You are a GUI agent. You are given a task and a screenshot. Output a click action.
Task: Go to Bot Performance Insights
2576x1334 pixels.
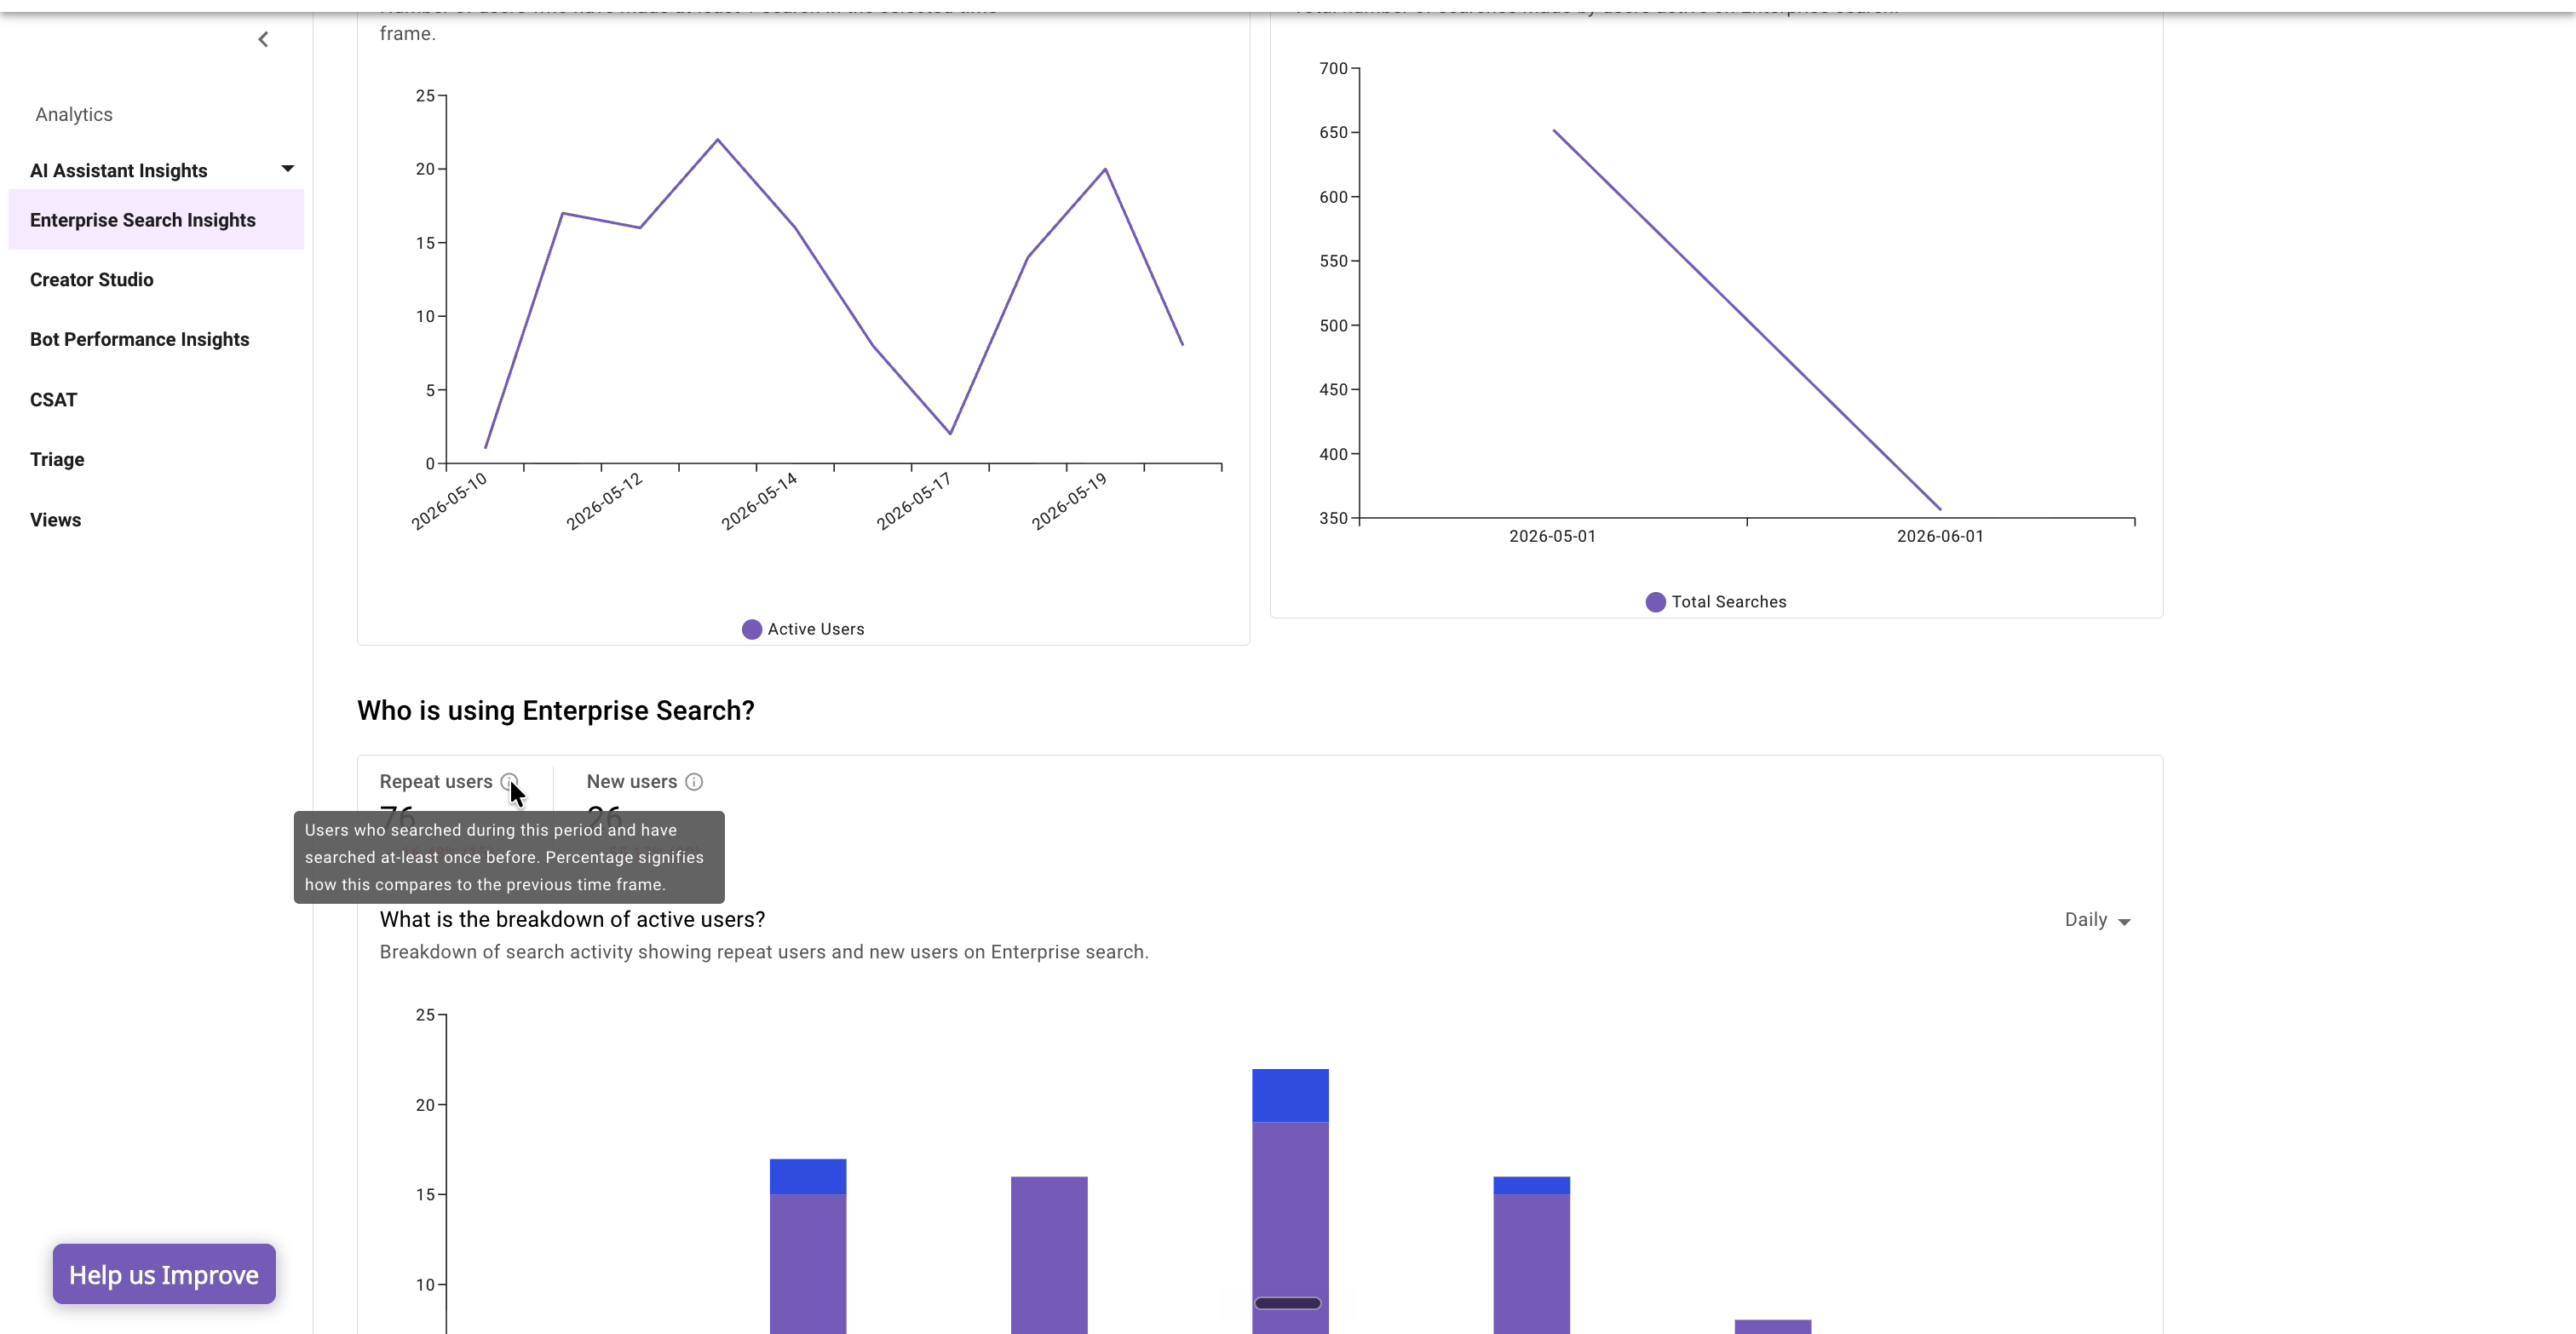[140, 340]
